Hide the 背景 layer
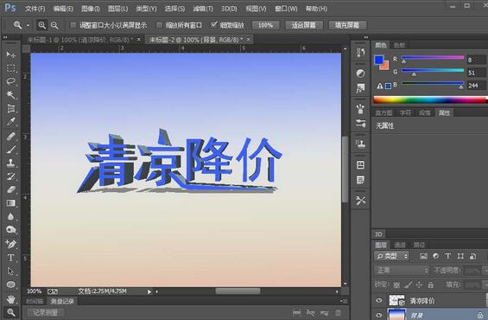 (x=379, y=315)
